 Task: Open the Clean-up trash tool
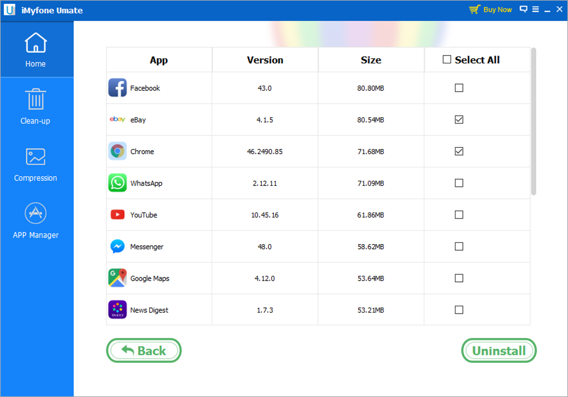pos(36,106)
